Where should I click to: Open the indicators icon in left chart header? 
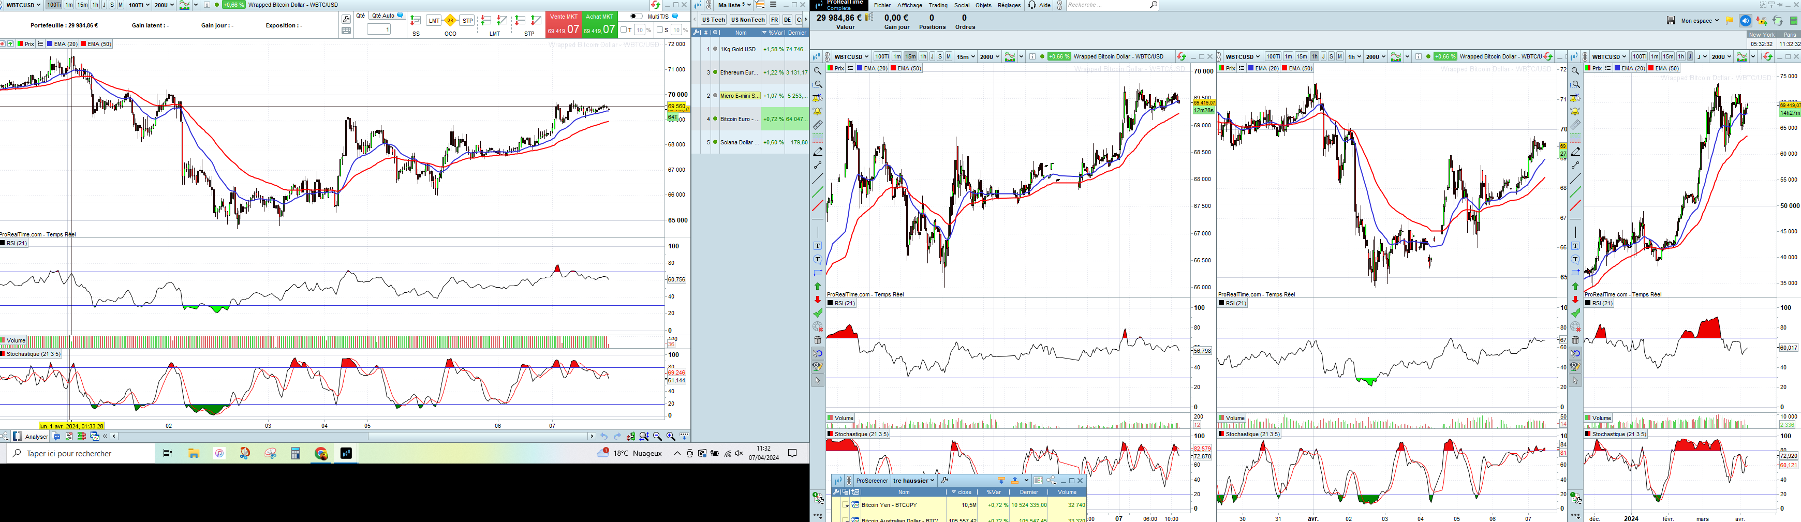coord(185,5)
